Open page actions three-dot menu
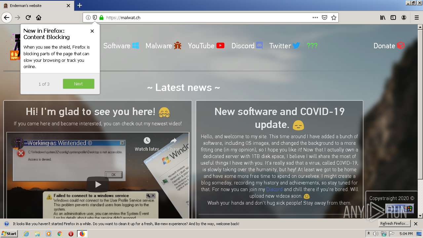 point(315,18)
